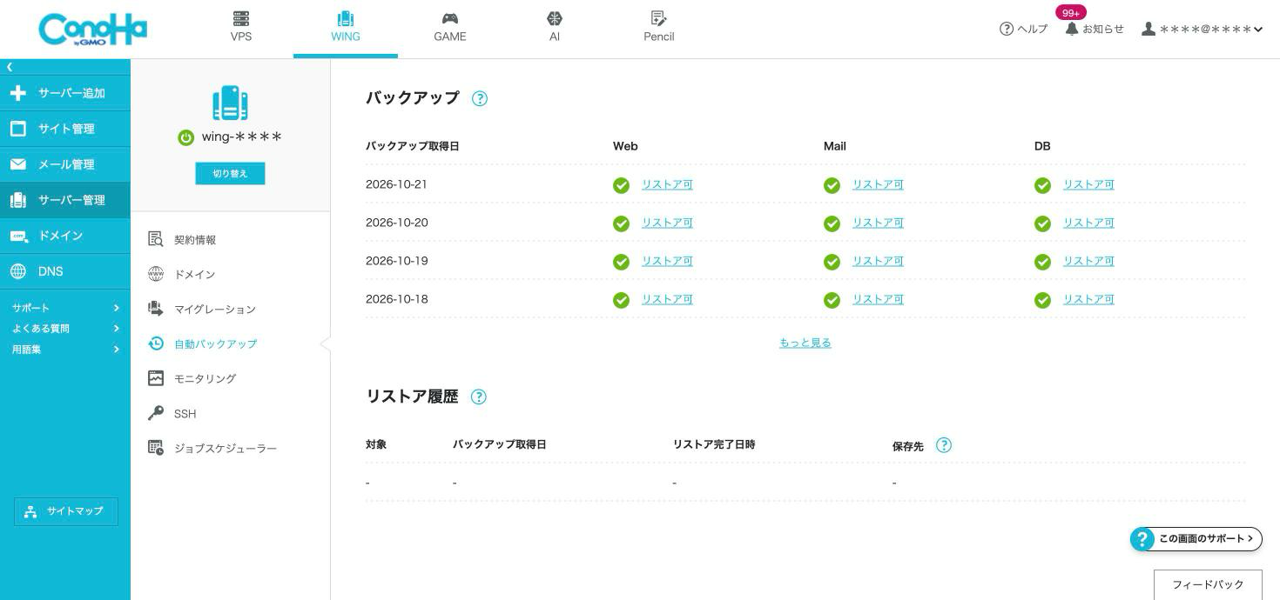This screenshot has width=1280, height=600.
Task: Restore Mail backup from 2026-10-21
Action: [878, 184]
